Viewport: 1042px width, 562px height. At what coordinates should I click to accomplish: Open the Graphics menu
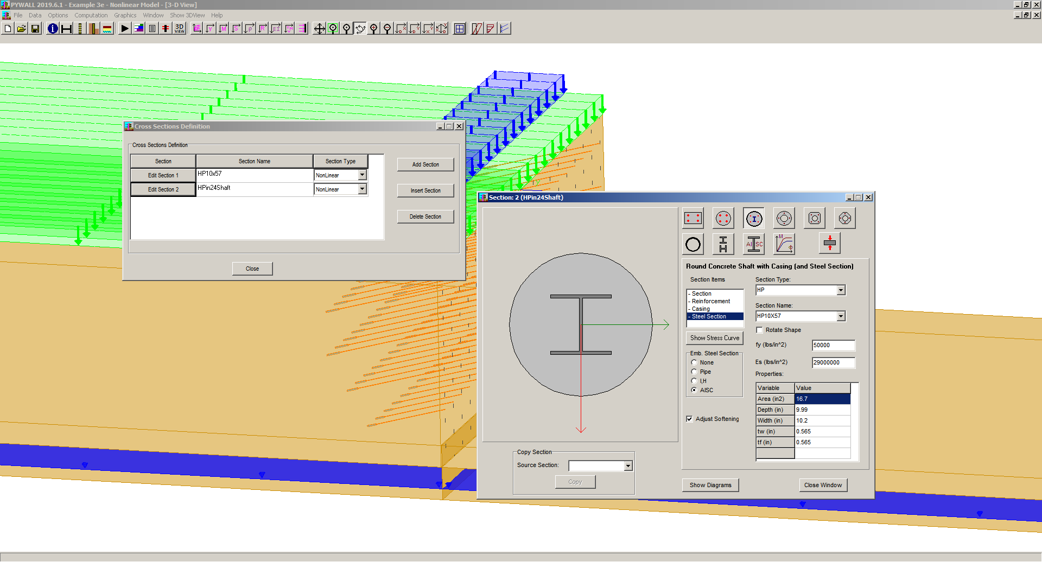tap(125, 15)
